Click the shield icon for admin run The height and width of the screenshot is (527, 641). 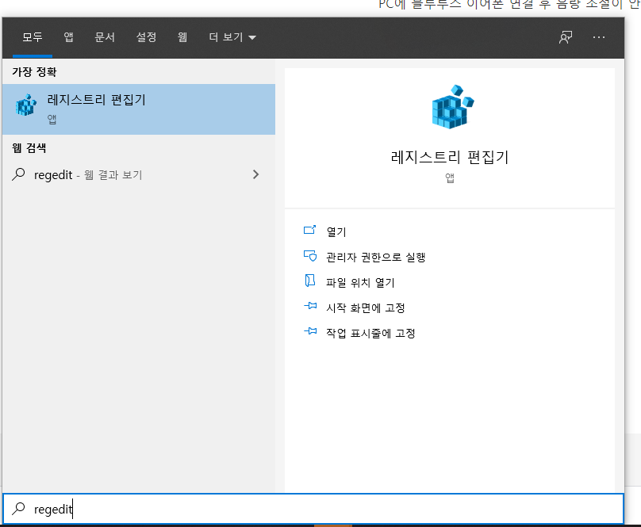tap(310, 256)
